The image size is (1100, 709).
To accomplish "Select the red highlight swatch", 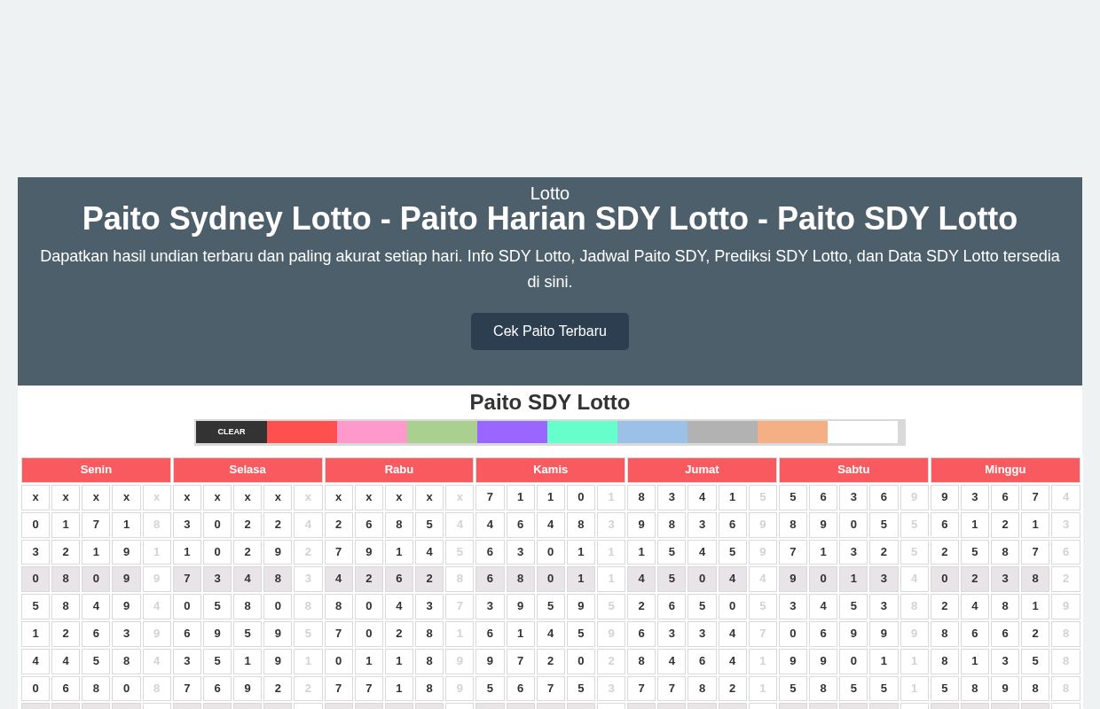I will (302, 432).
